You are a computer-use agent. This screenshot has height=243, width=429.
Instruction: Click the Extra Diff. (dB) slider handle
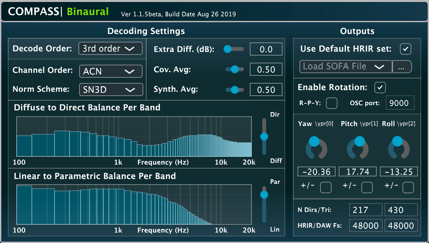[228, 49]
